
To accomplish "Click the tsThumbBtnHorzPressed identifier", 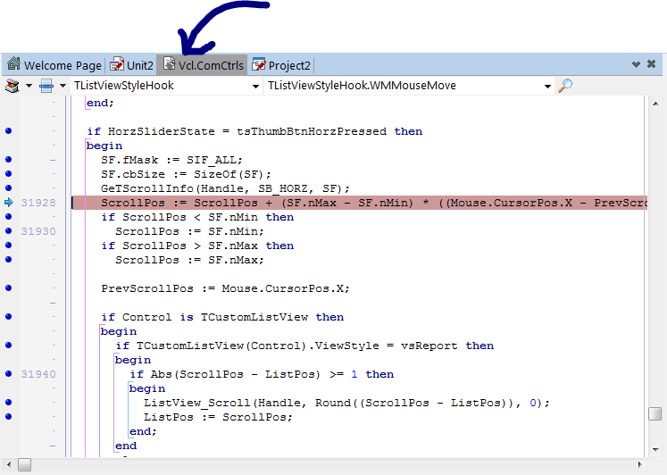I will click(x=312, y=131).
